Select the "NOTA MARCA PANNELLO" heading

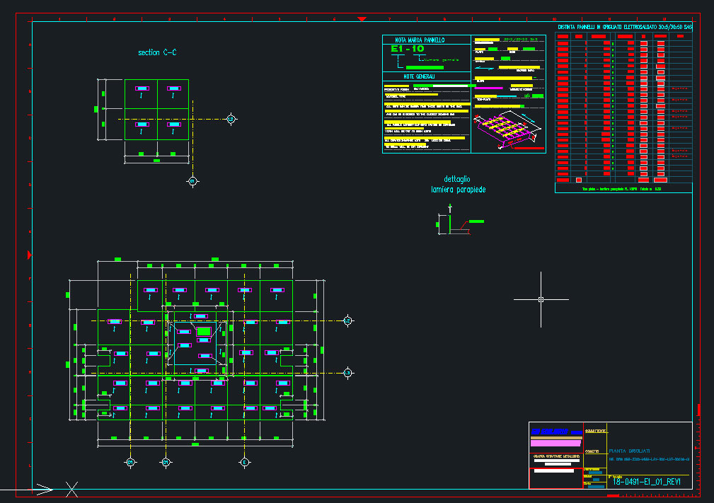click(x=420, y=40)
